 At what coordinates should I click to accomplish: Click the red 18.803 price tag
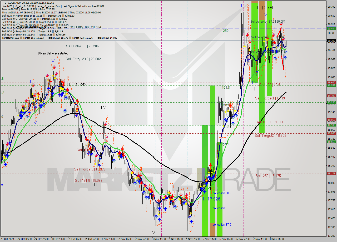click(331, 133)
